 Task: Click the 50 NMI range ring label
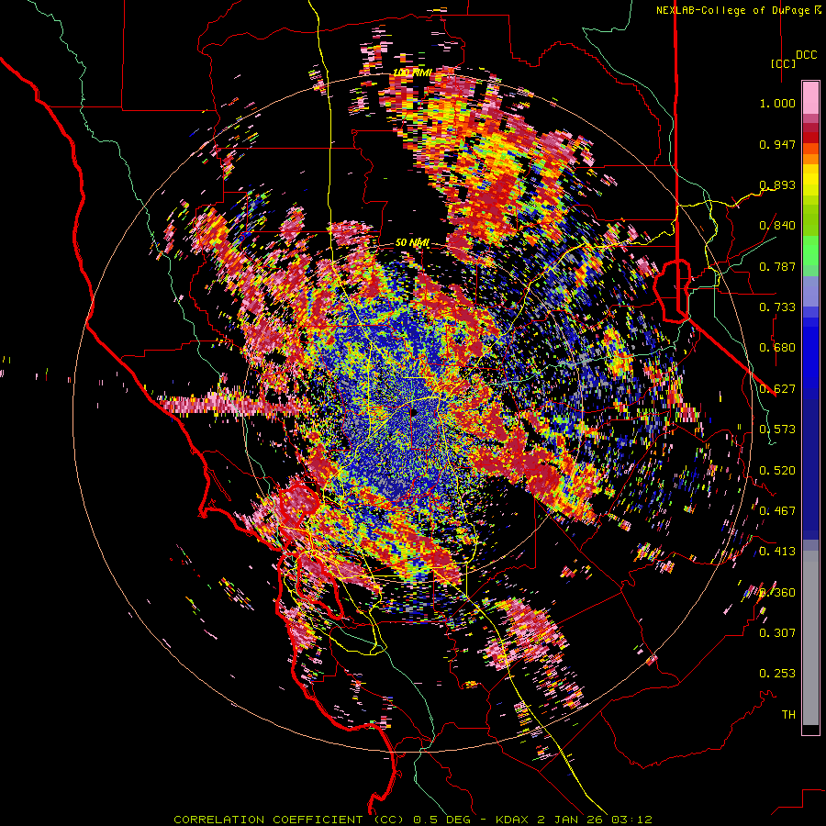pos(412,243)
